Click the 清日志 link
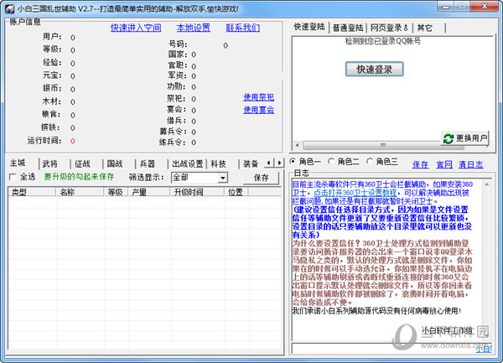 (x=470, y=165)
